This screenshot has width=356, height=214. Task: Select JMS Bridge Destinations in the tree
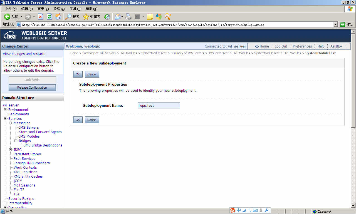tap(43, 145)
